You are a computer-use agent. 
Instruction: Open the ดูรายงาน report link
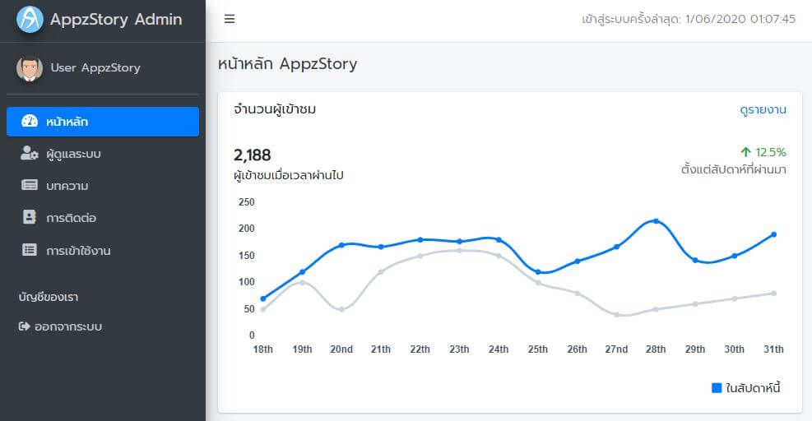763,110
